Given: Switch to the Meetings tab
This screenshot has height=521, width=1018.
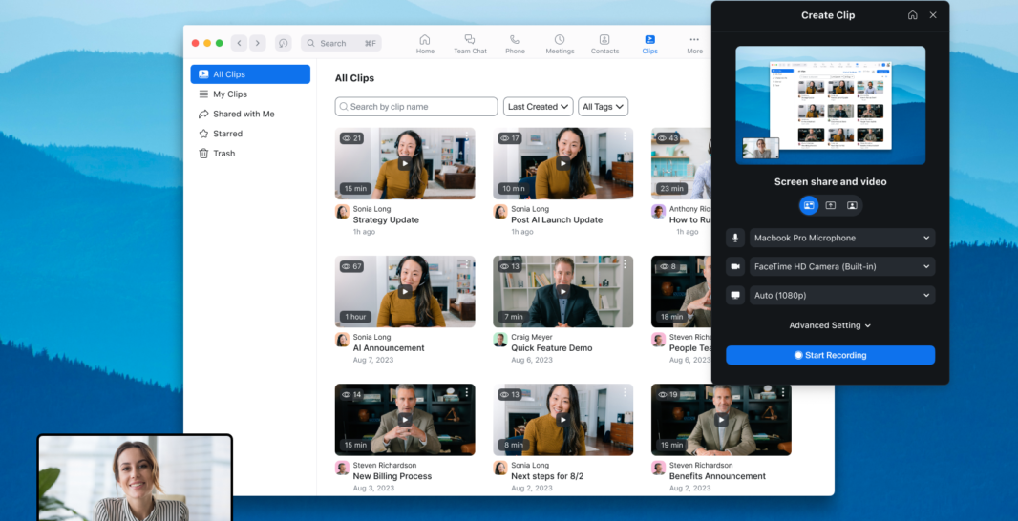Looking at the screenshot, I should click(560, 44).
